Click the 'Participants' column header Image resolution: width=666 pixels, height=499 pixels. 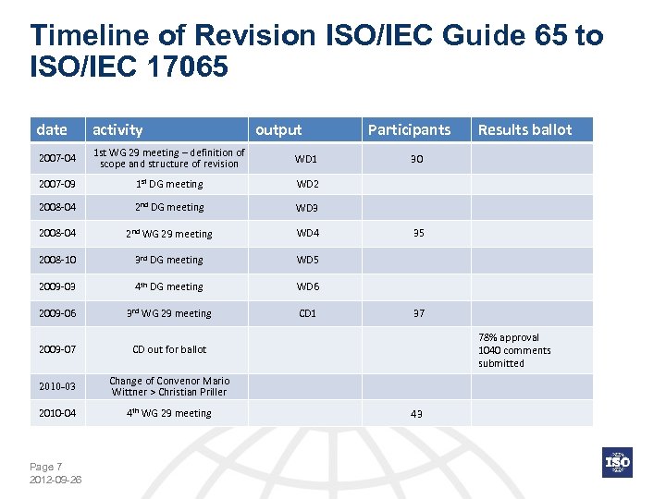[416, 129]
